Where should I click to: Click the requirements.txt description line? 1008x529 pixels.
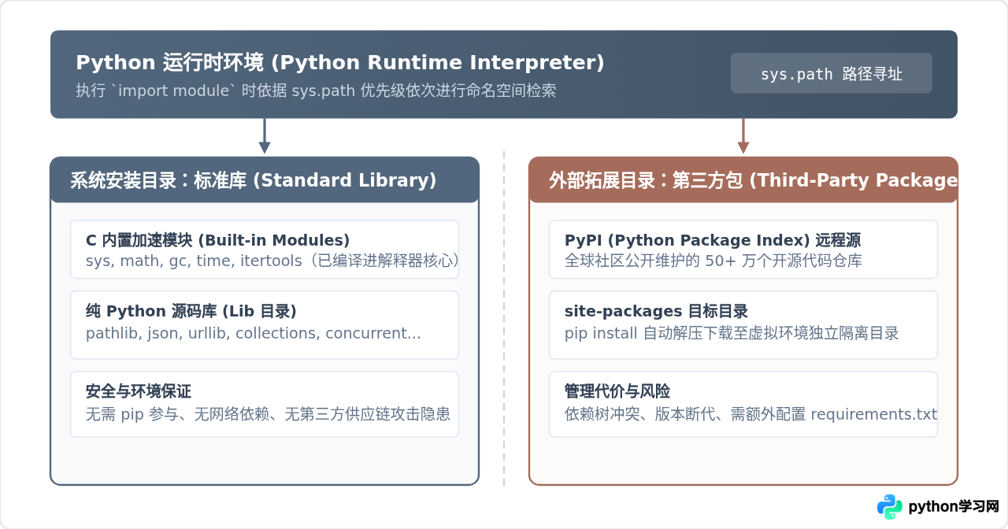(751, 414)
